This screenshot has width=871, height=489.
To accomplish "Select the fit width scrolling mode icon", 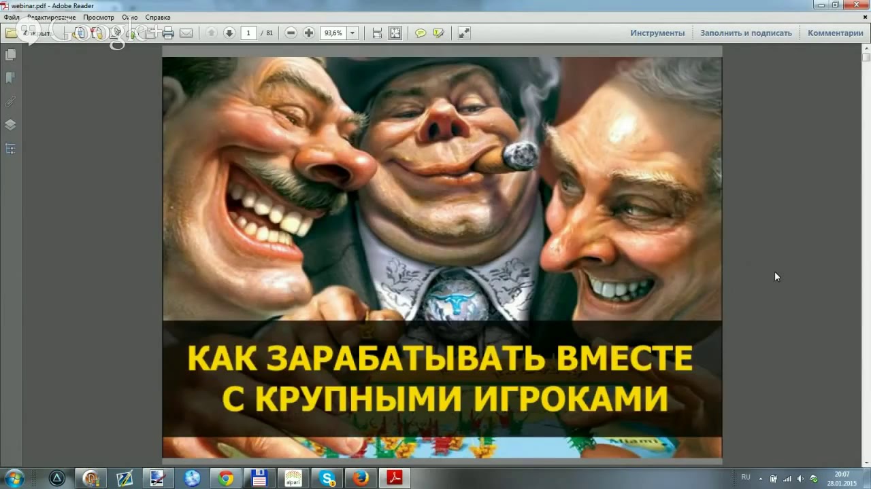I will point(377,33).
